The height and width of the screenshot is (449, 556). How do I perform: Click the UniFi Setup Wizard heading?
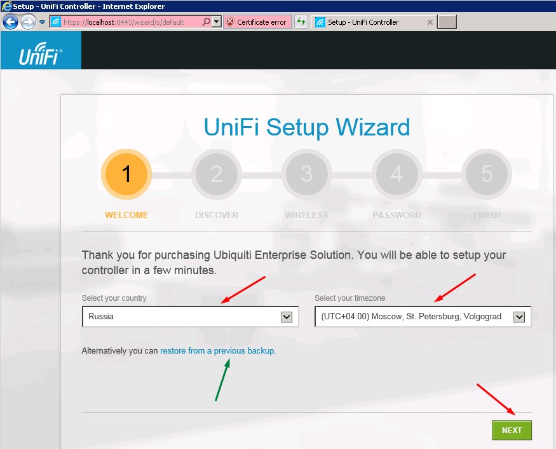pos(307,127)
